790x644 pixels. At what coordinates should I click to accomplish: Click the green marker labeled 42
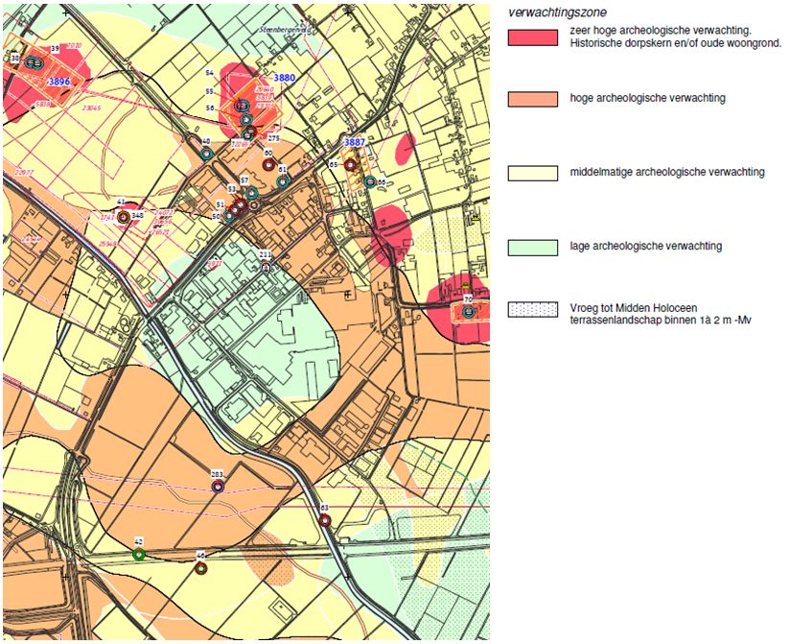(139, 554)
